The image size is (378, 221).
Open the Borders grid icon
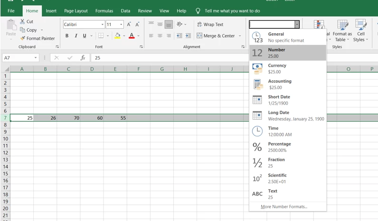[101, 35]
